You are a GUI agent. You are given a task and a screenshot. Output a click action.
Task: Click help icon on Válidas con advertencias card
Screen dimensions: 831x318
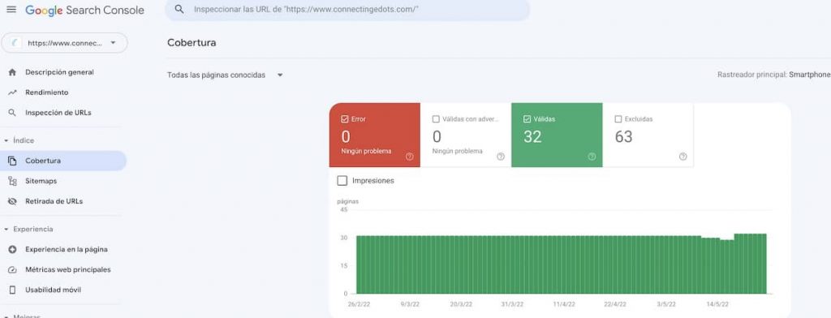pyautogui.click(x=501, y=157)
